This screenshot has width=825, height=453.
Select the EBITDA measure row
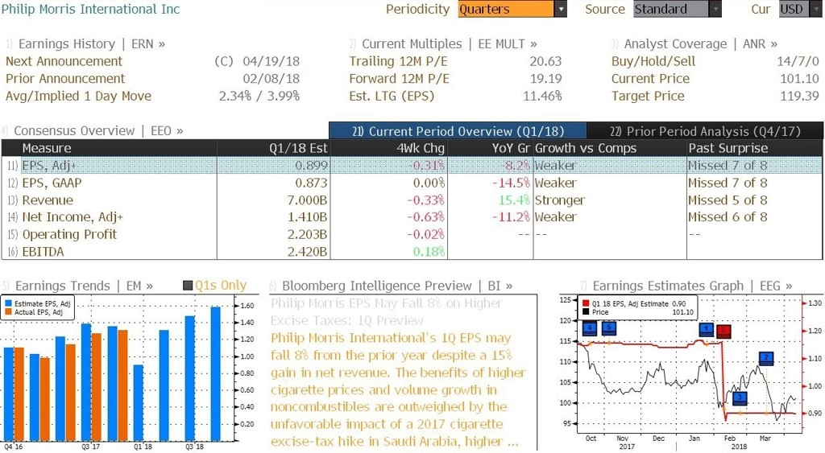(412, 252)
